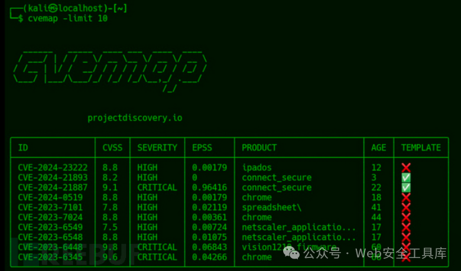Select the CVSS score 7.8
The height and width of the screenshot is (271, 461).
point(110,208)
